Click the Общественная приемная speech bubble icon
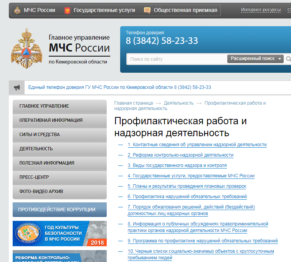291x262 pixels. coord(147,10)
